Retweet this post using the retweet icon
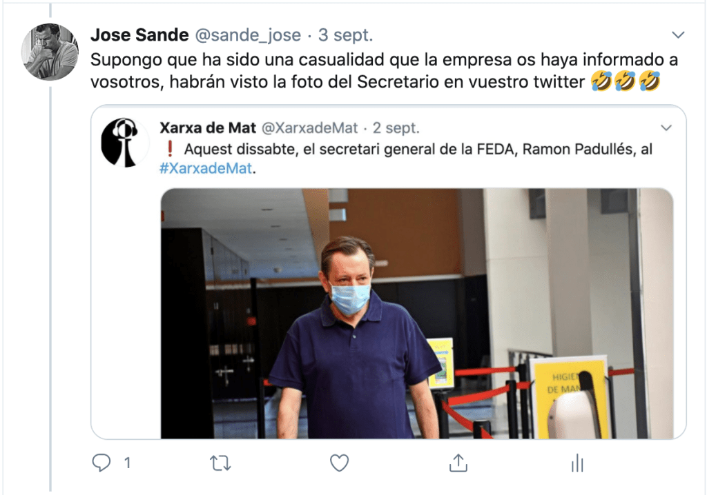This screenshot has width=707, height=495. pyautogui.click(x=220, y=463)
